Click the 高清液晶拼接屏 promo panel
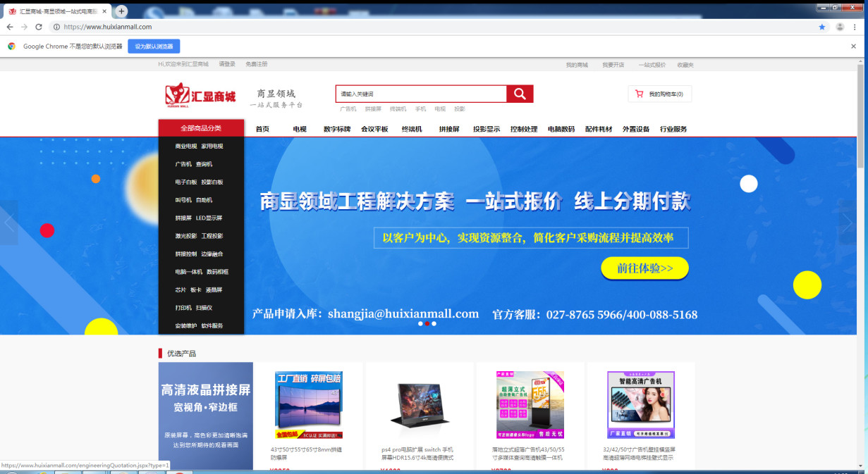 (x=206, y=416)
